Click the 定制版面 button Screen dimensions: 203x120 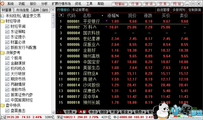point(195,10)
